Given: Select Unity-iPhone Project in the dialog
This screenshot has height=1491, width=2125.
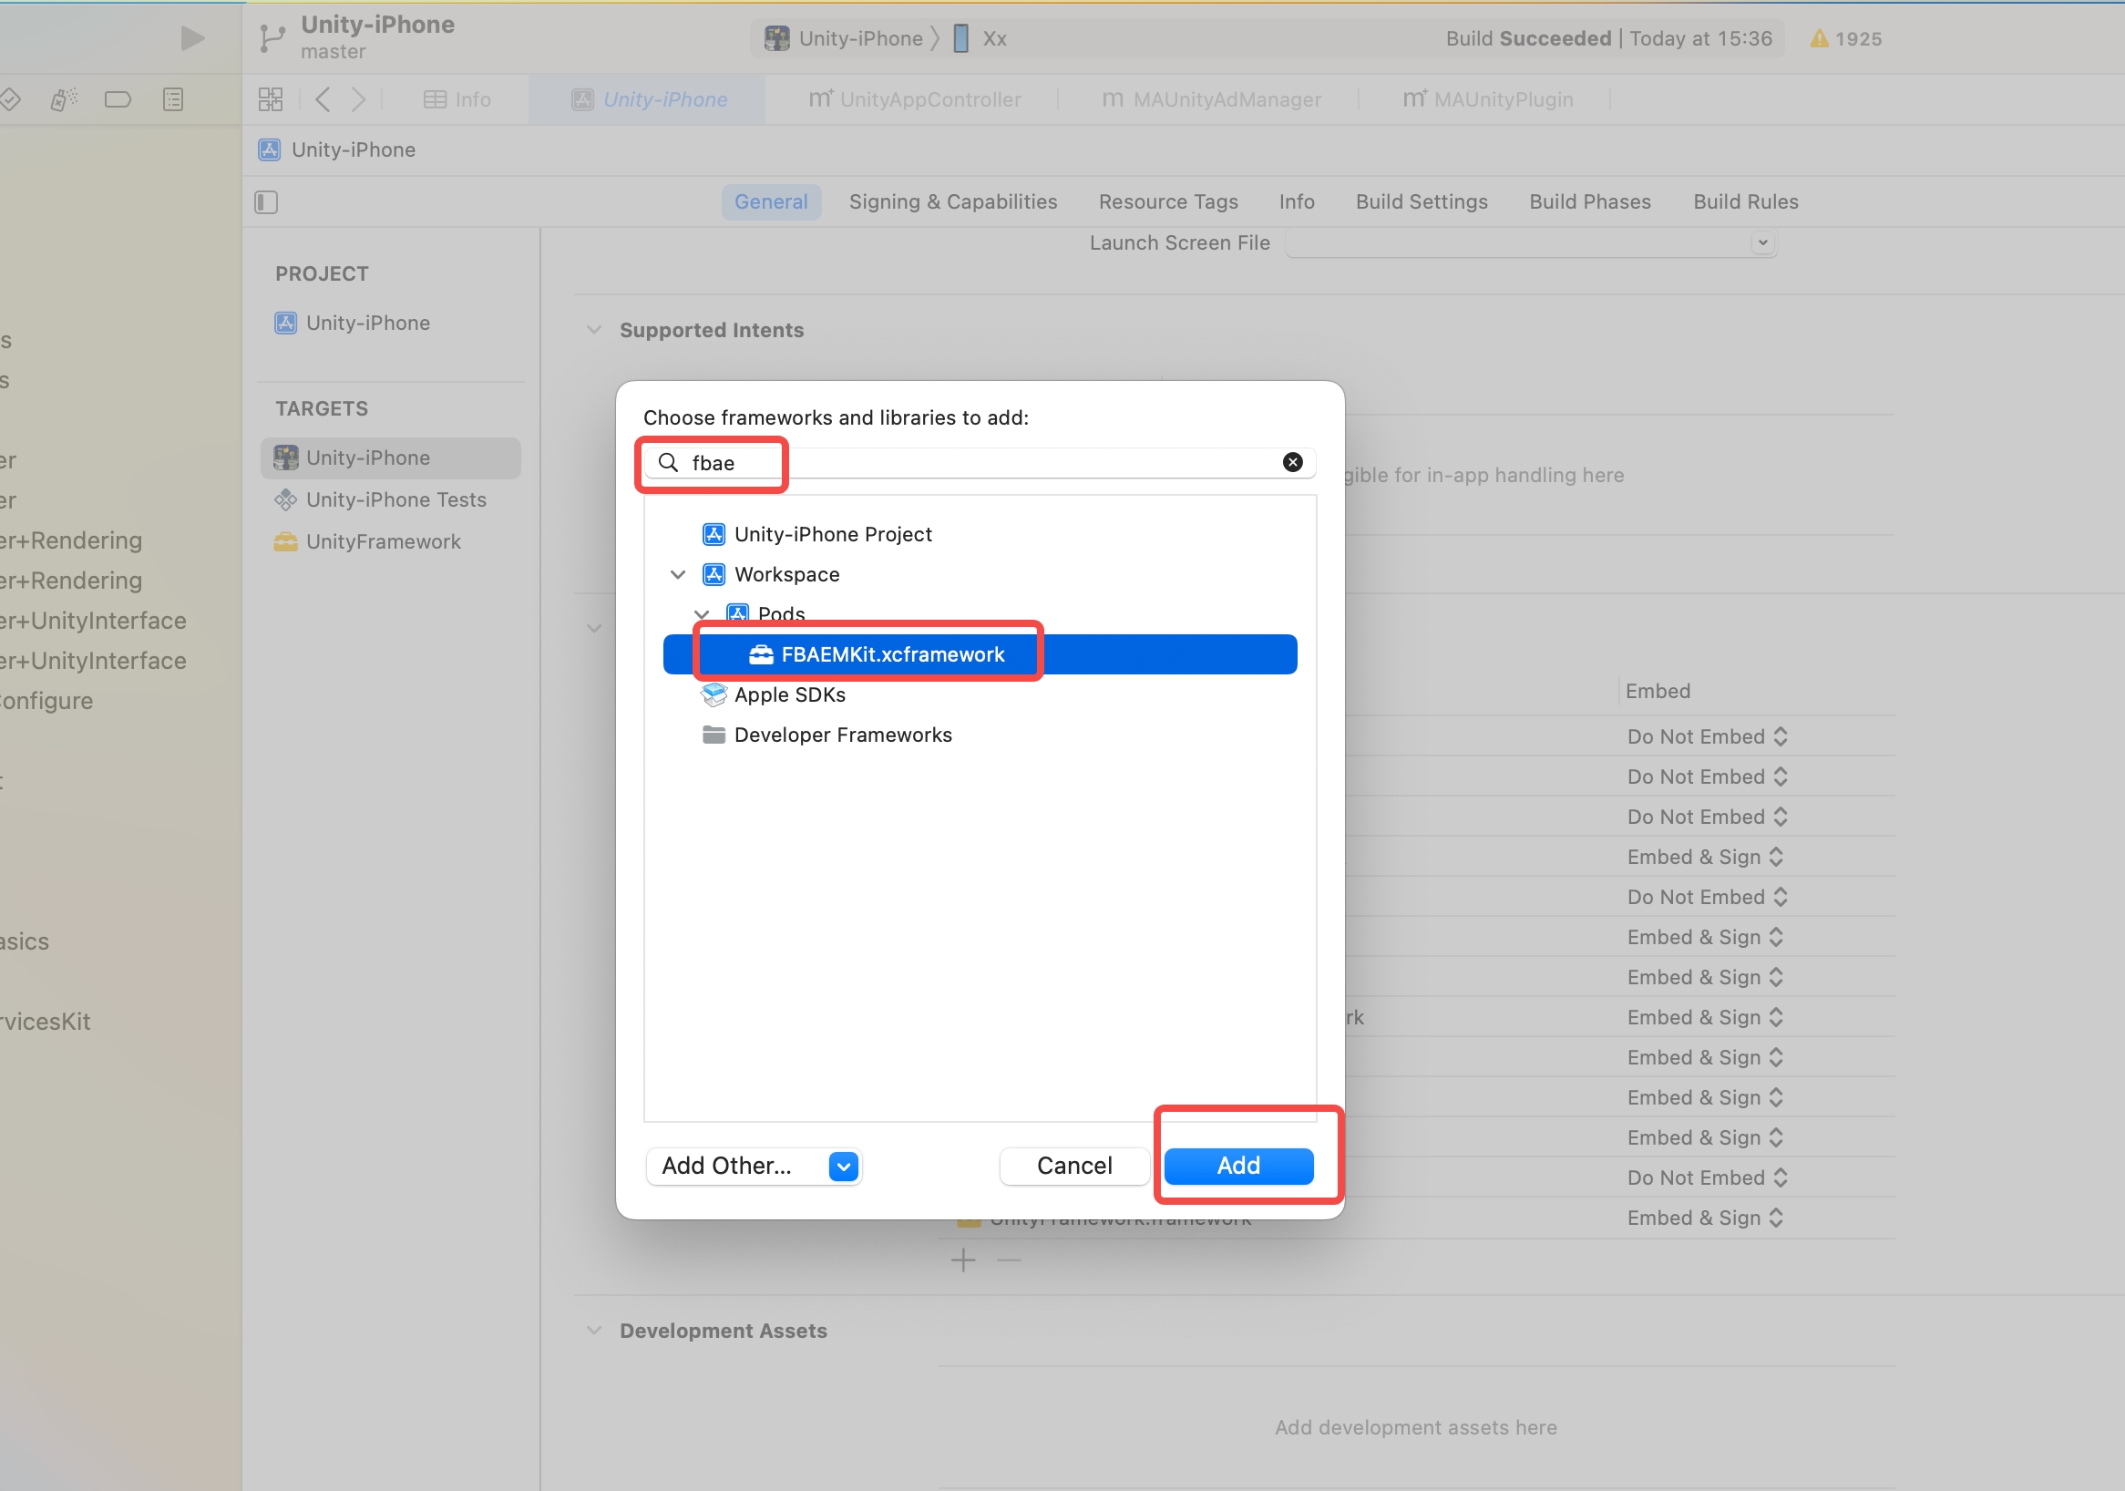Looking at the screenshot, I should pyautogui.click(x=817, y=534).
